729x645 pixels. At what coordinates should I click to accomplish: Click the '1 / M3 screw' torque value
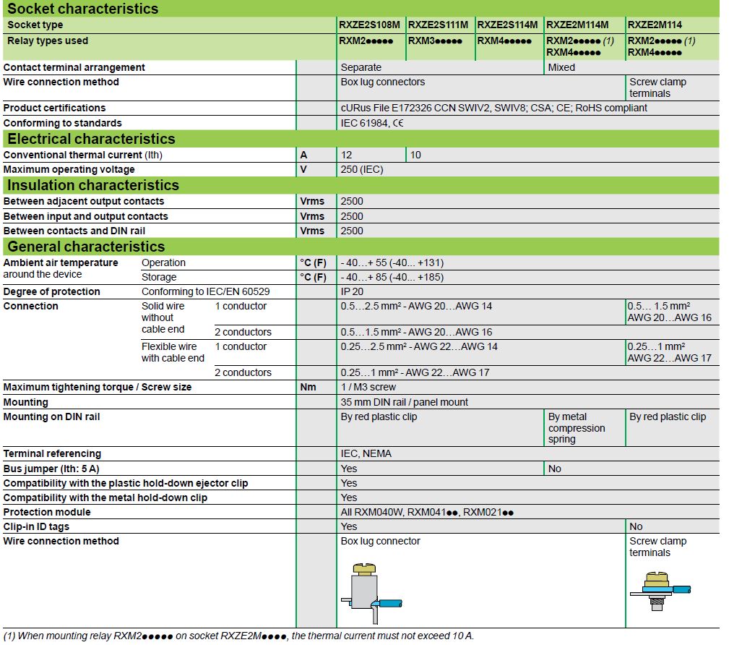(368, 387)
